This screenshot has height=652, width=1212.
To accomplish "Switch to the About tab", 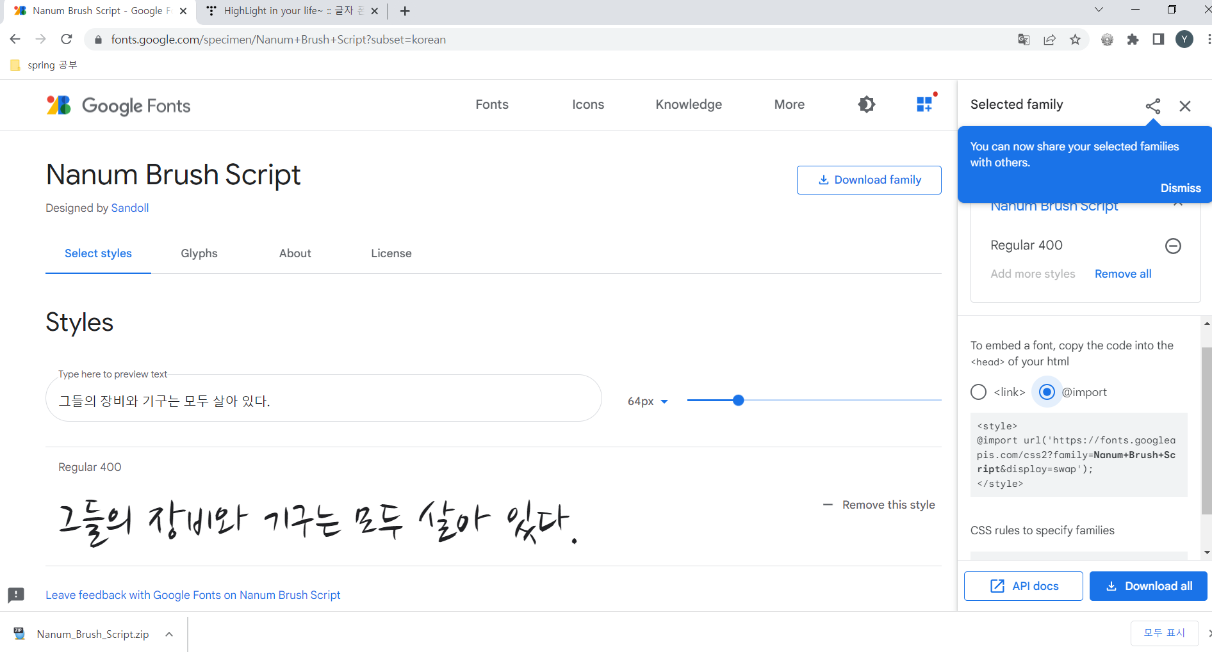I will click(x=295, y=253).
